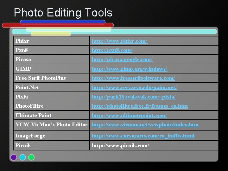228x171 pixels.
Task: Open the pxn8.com link
Action: coord(112,50)
